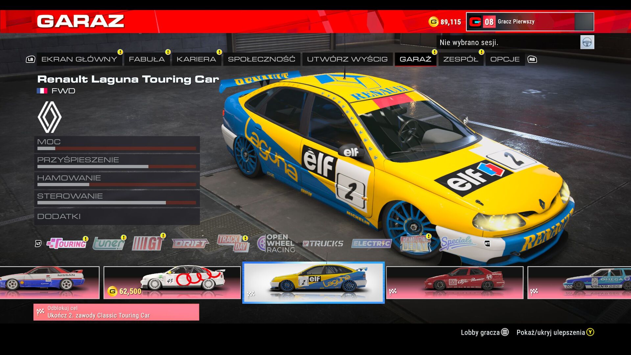
Task: Select the Tuner class icon
Action: [108, 244]
